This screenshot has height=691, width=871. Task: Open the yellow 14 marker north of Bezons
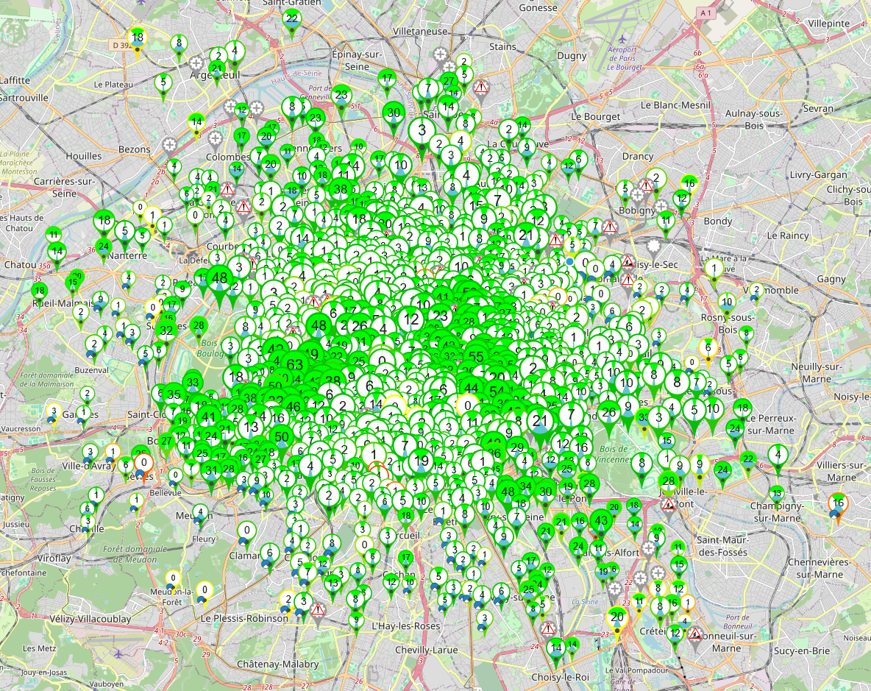click(196, 122)
